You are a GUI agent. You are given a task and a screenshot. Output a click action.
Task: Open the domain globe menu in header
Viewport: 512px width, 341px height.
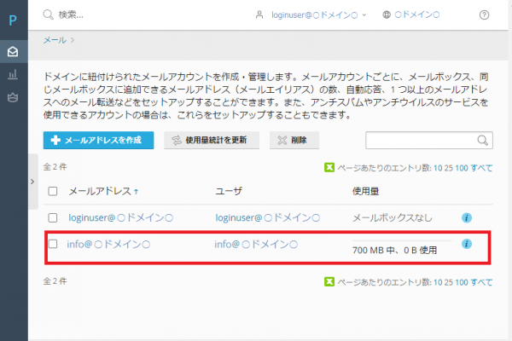coord(411,14)
